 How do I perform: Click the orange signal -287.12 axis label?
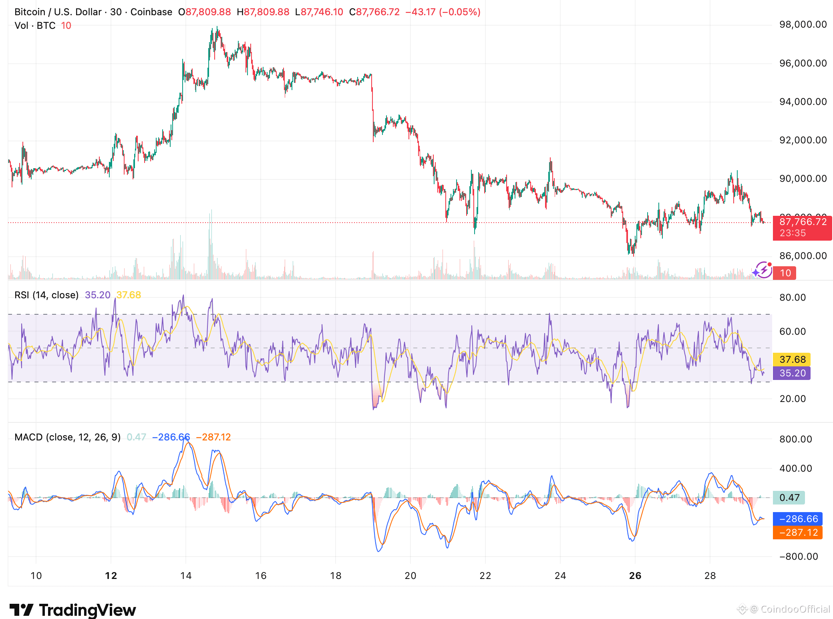coord(797,533)
